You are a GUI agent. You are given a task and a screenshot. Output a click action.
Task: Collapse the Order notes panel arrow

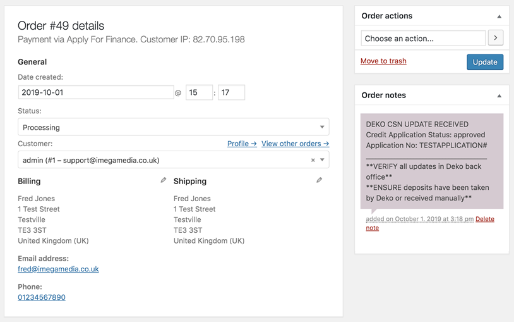(499, 96)
